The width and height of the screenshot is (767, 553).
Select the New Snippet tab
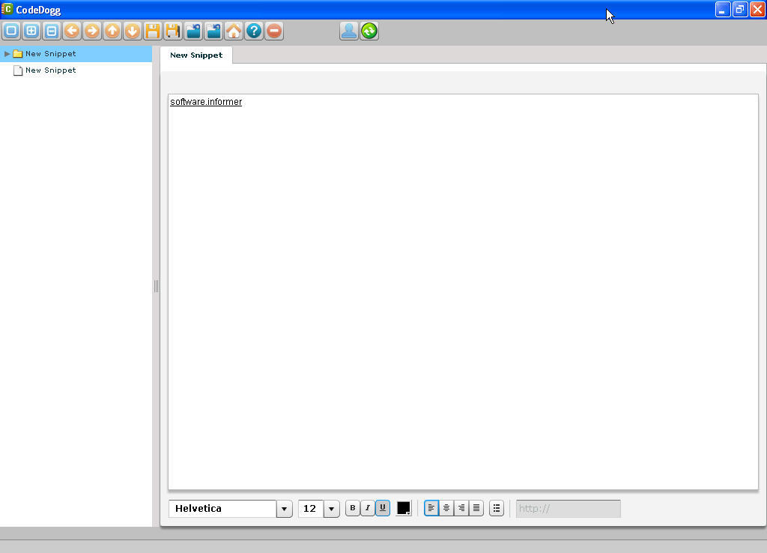[196, 55]
